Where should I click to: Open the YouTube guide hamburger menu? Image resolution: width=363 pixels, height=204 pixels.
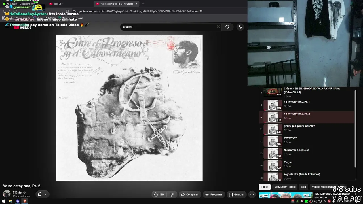pos(7,27)
